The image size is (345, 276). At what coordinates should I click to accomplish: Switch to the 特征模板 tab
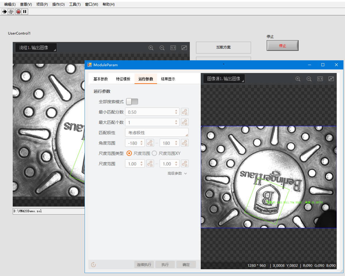[123, 79]
